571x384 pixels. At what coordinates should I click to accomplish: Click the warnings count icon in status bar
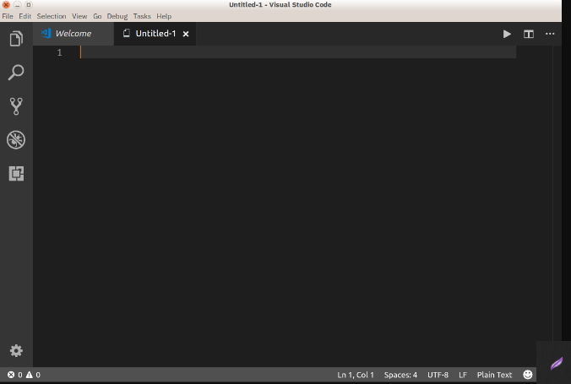click(x=29, y=375)
